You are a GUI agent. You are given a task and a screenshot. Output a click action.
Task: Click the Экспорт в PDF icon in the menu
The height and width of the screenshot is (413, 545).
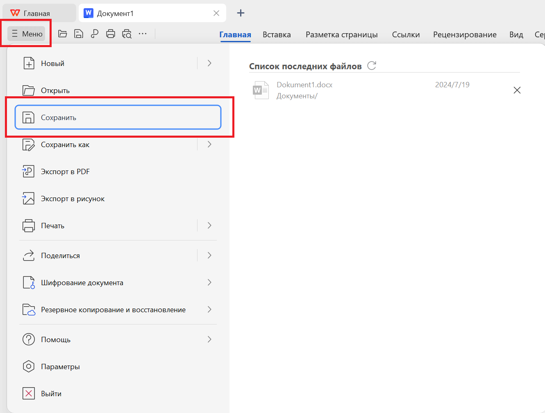tap(28, 171)
